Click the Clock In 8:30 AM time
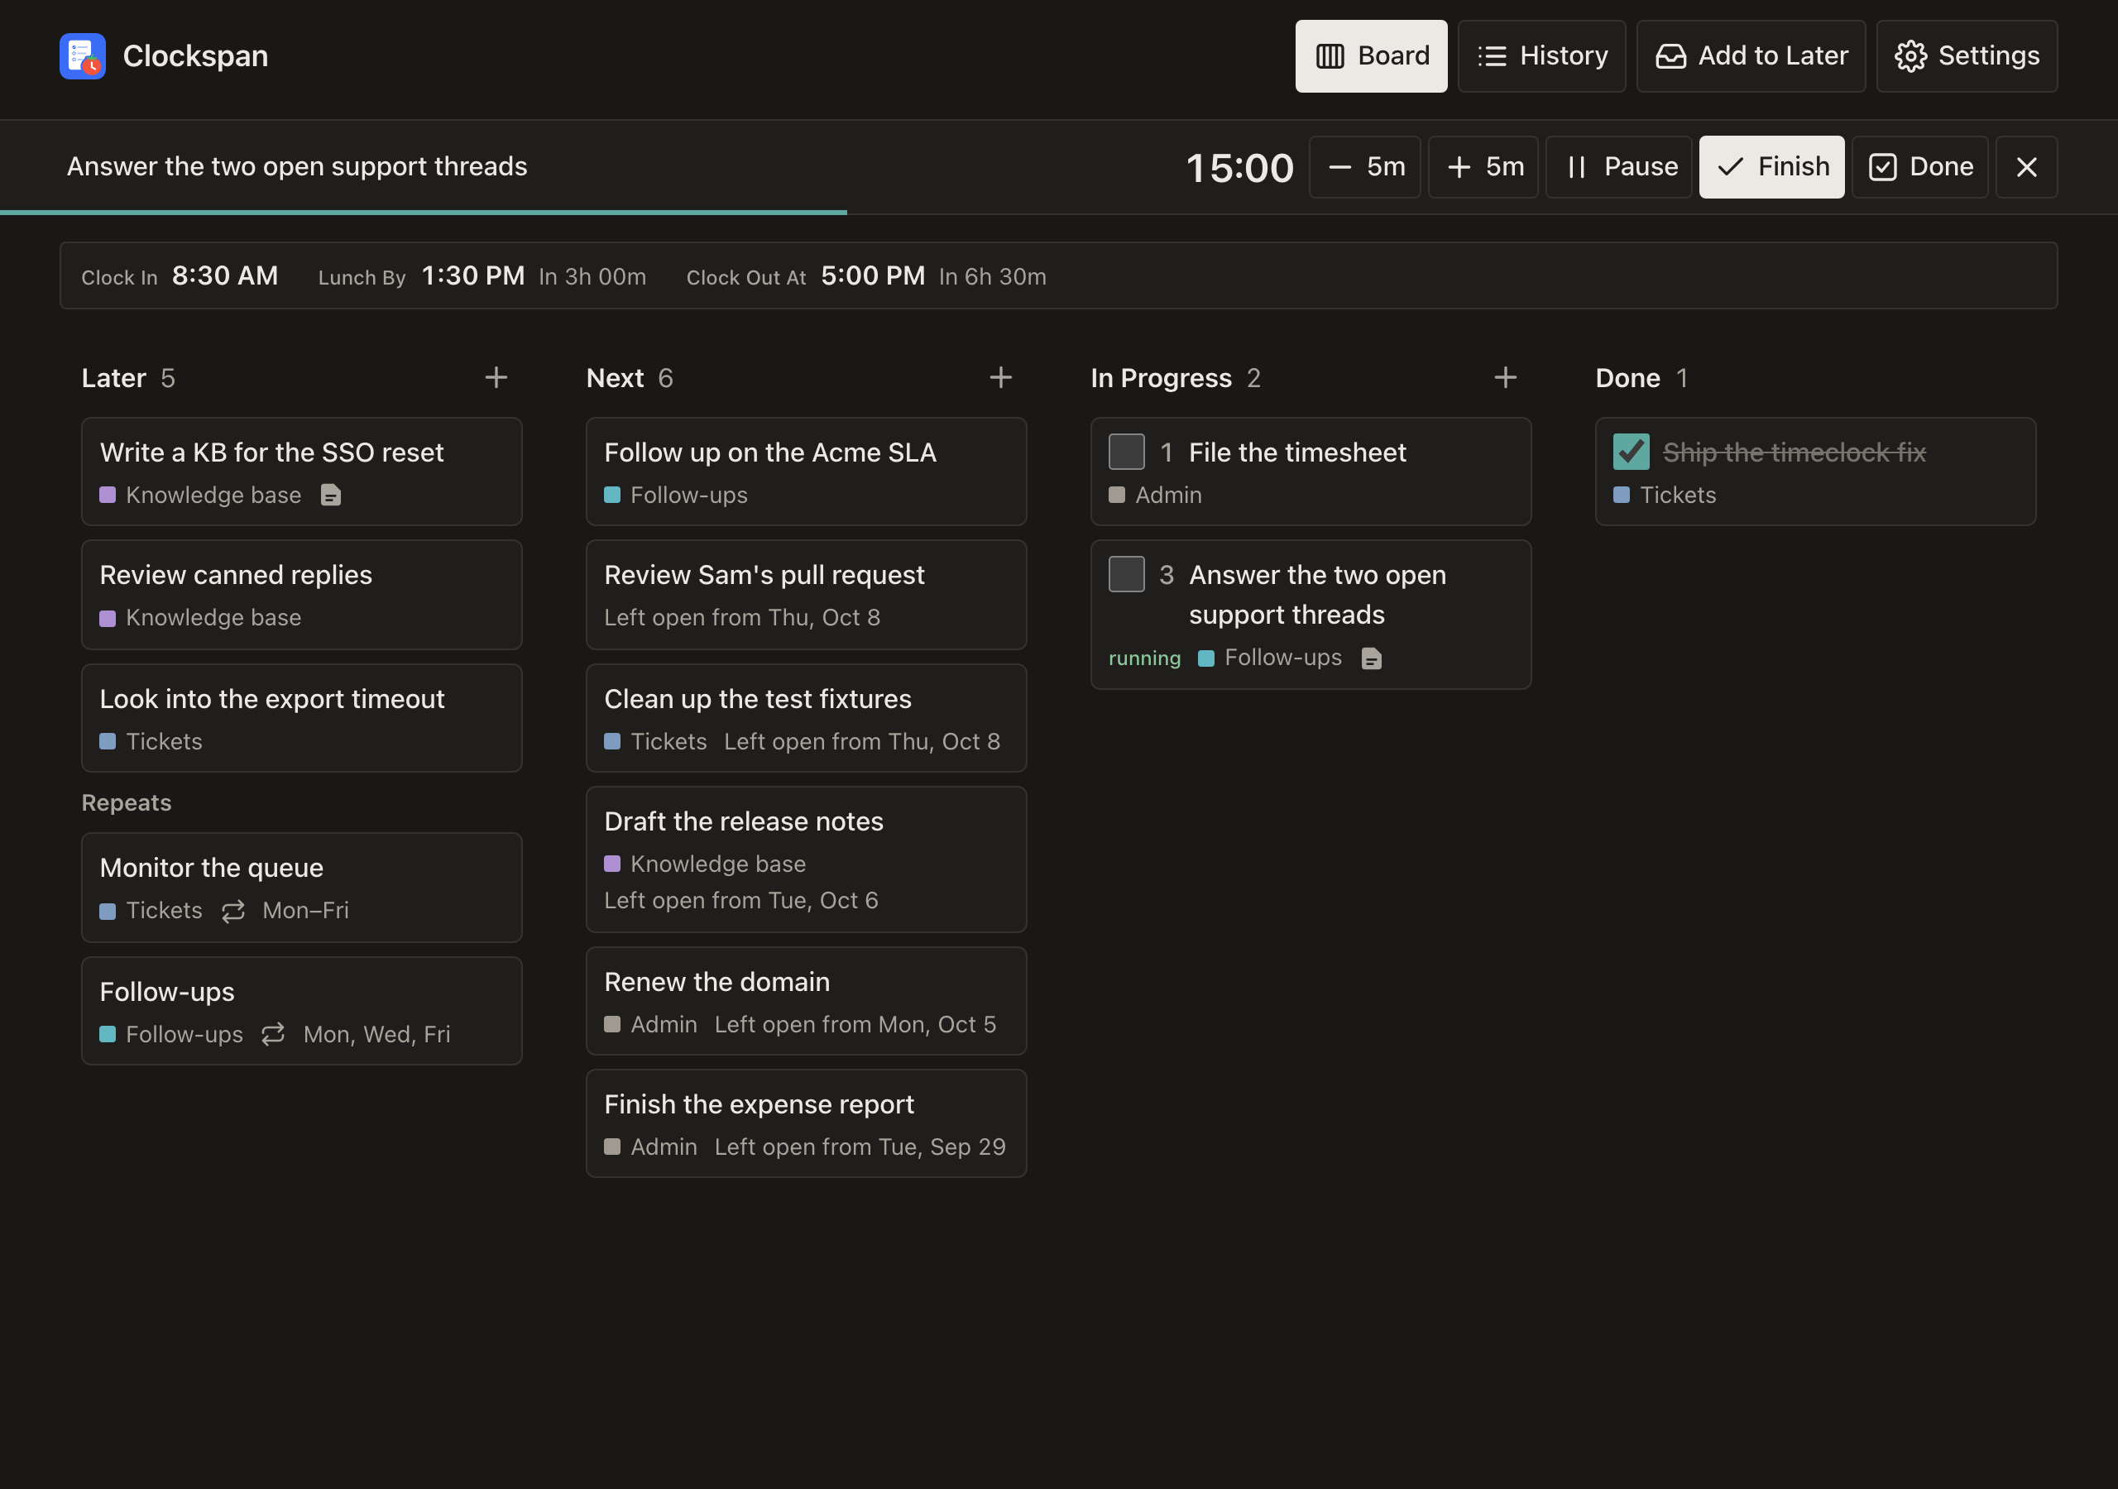 pos(225,275)
